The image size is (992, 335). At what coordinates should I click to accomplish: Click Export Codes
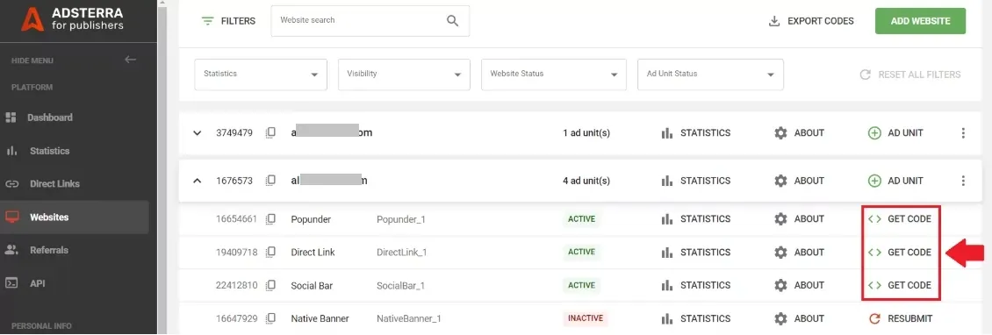(811, 21)
